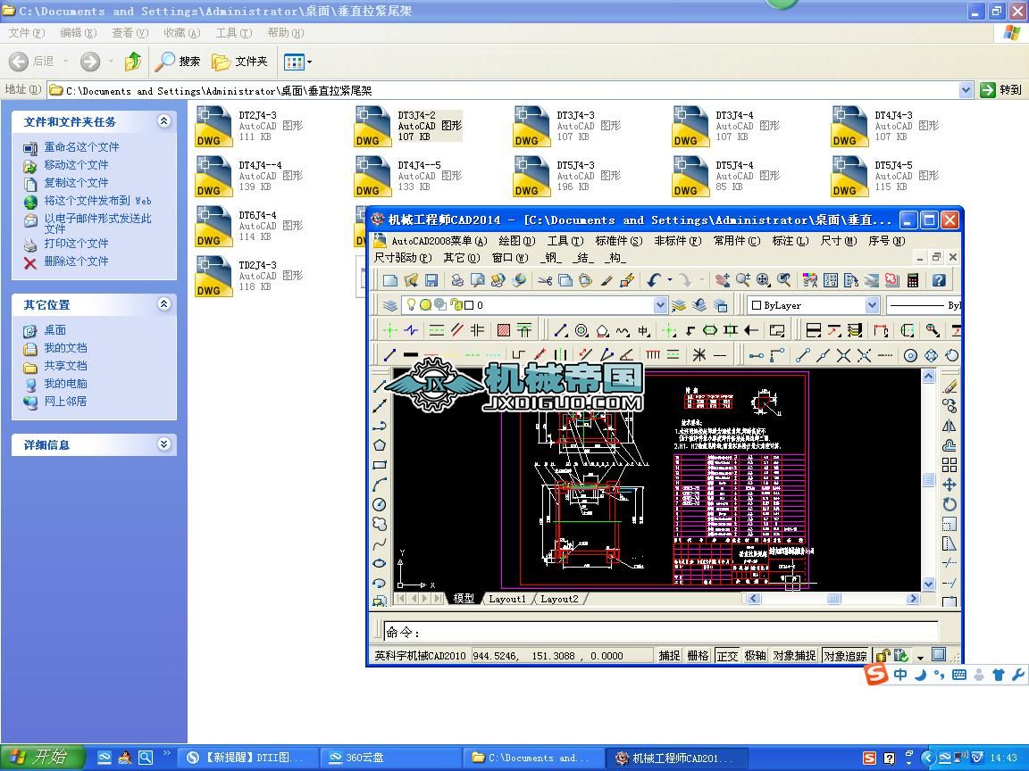
Task: Click the Up folder icon in Explorer toolbar
Action: (133, 62)
